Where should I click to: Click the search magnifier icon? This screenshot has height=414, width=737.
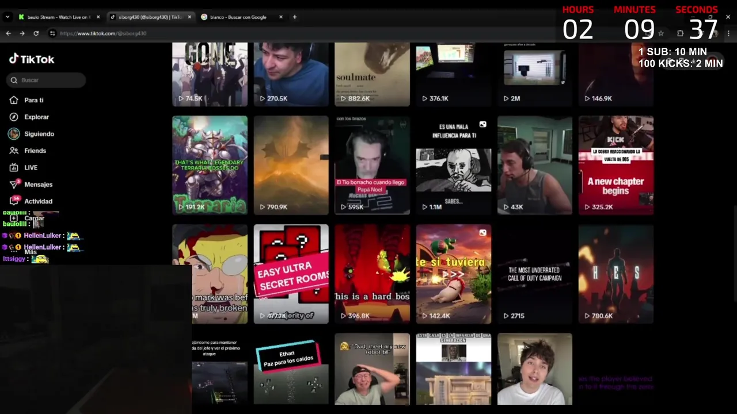click(14, 80)
